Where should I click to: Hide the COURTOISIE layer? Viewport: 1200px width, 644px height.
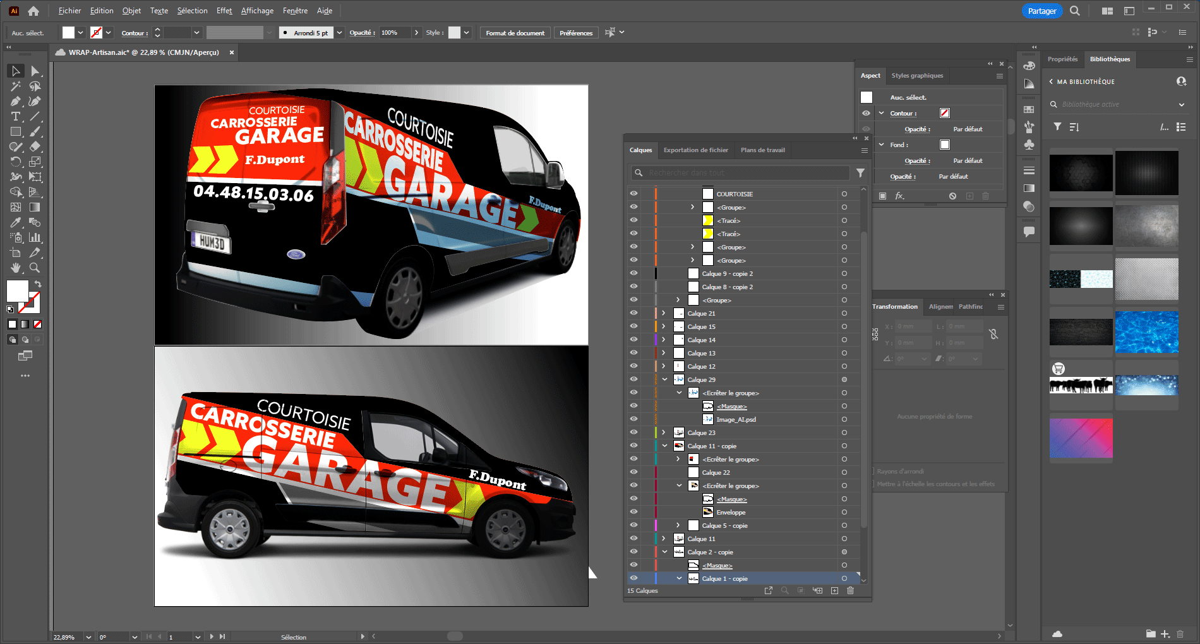coord(633,194)
